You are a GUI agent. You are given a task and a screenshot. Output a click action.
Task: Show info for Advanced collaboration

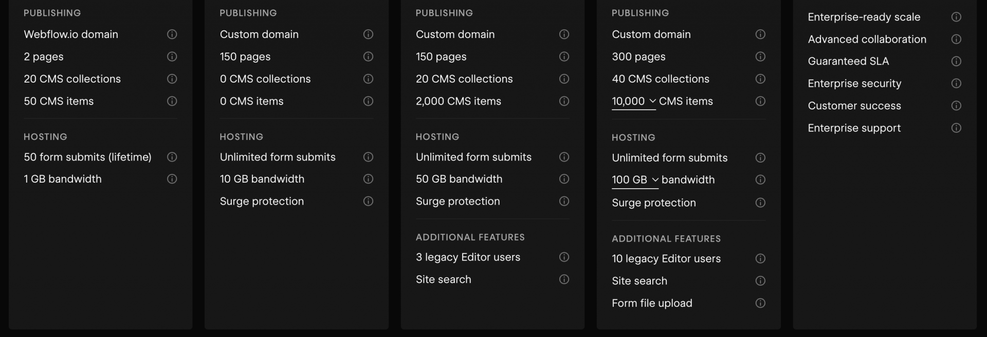pyautogui.click(x=956, y=39)
